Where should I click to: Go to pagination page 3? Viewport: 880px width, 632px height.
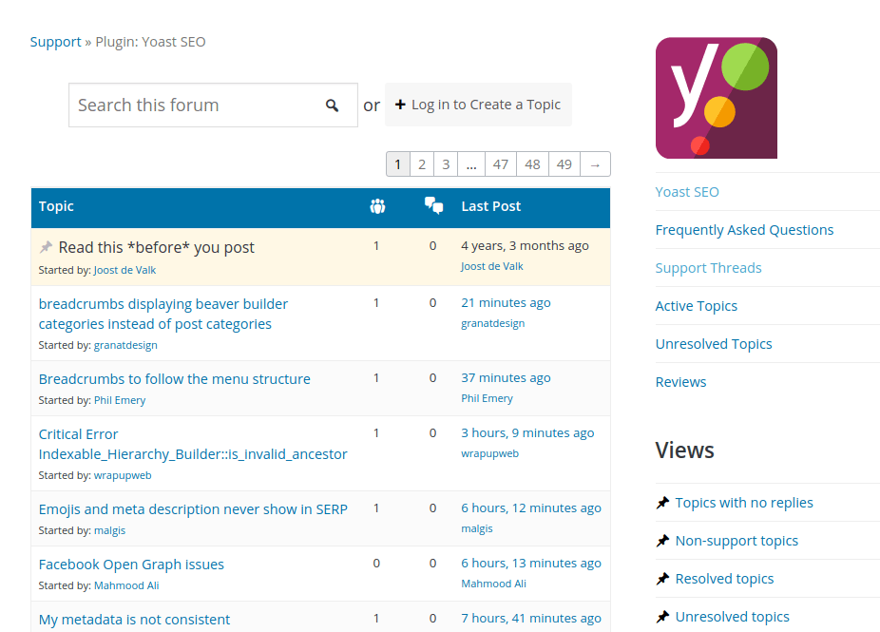[446, 164]
